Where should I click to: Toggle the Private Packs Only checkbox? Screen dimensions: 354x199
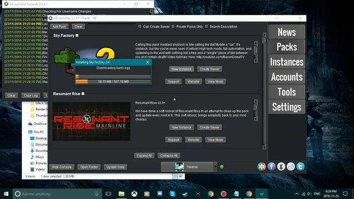pyautogui.click(x=173, y=27)
